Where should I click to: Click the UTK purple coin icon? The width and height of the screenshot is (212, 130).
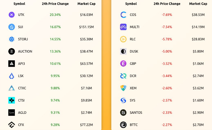point(12,15)
